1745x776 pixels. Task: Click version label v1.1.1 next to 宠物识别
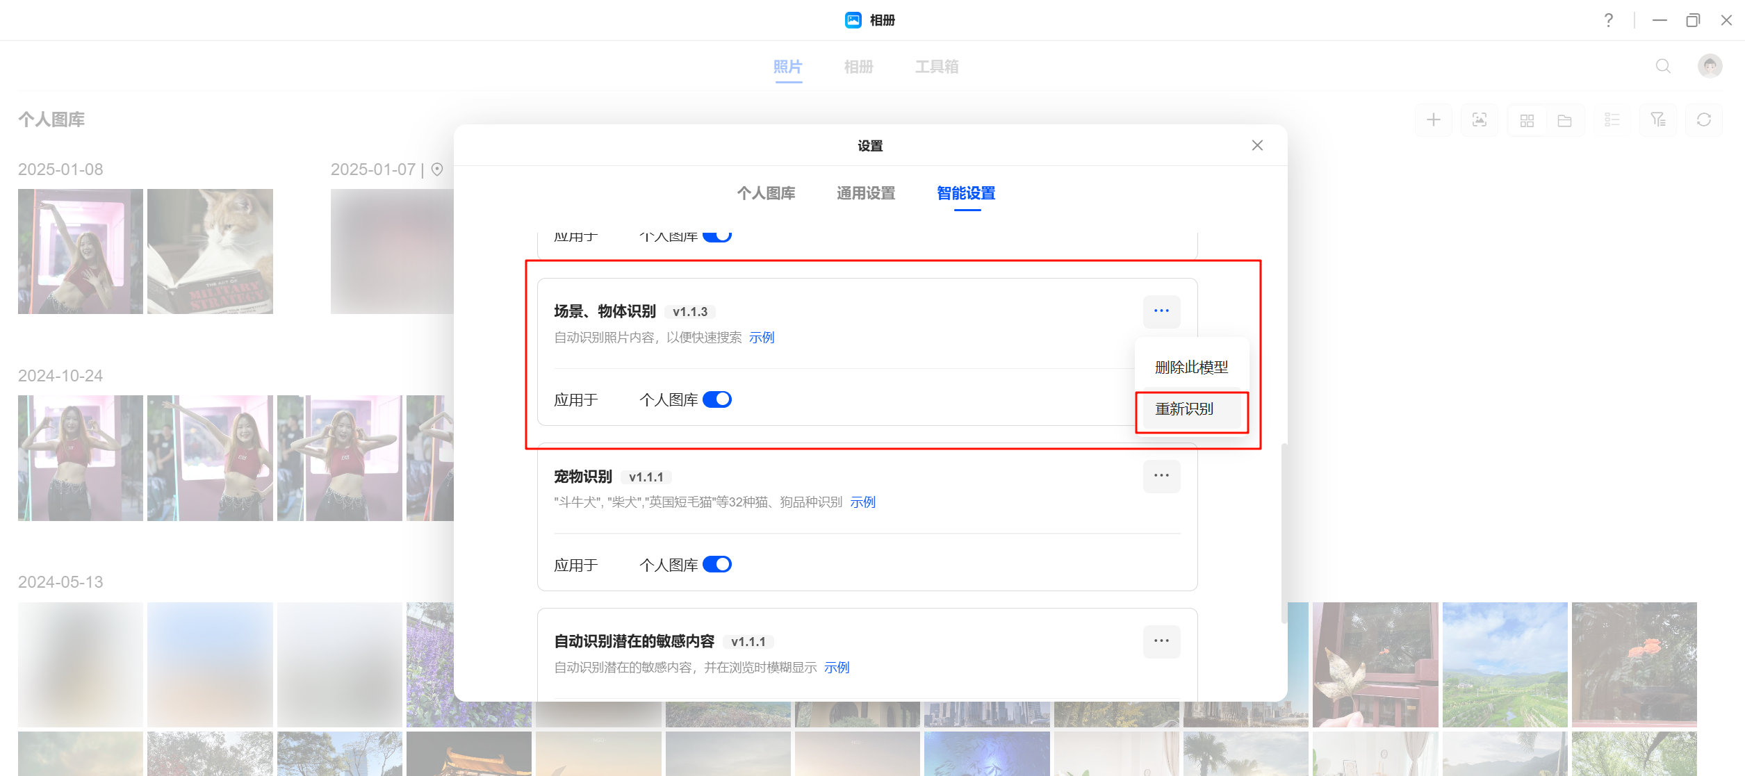pyautogui.click(x=646, y=477)
